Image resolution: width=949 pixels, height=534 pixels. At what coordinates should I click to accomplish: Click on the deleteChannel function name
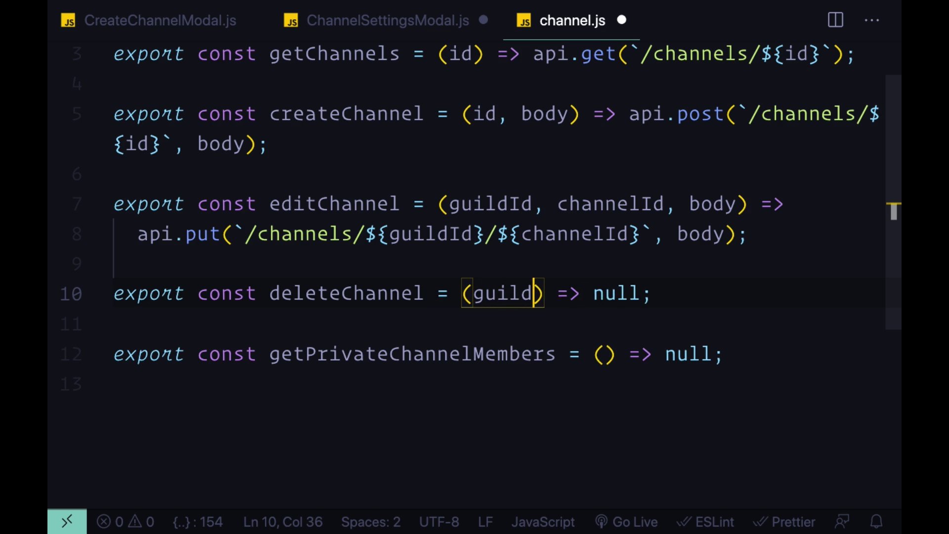[x=346, y=293]
